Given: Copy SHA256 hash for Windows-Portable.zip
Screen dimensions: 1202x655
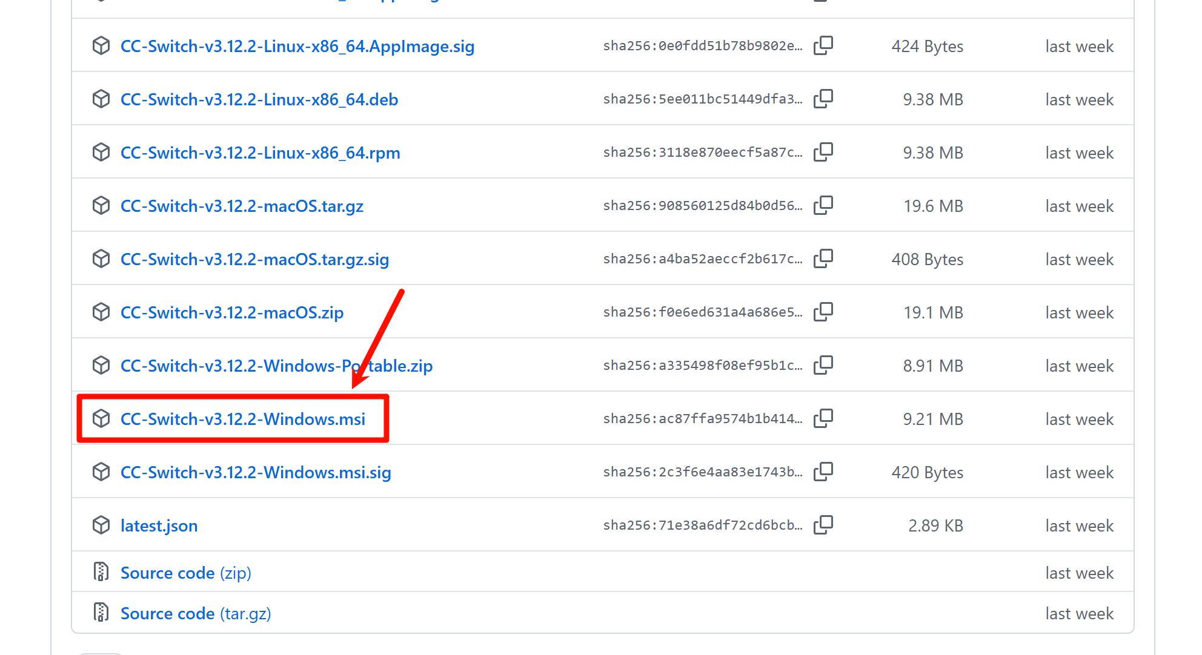Looking at the screenshot, I should point(823,366).
